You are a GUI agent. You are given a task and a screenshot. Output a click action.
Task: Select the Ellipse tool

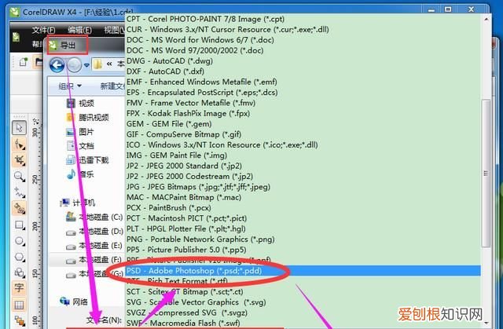[x=19, y=240]
